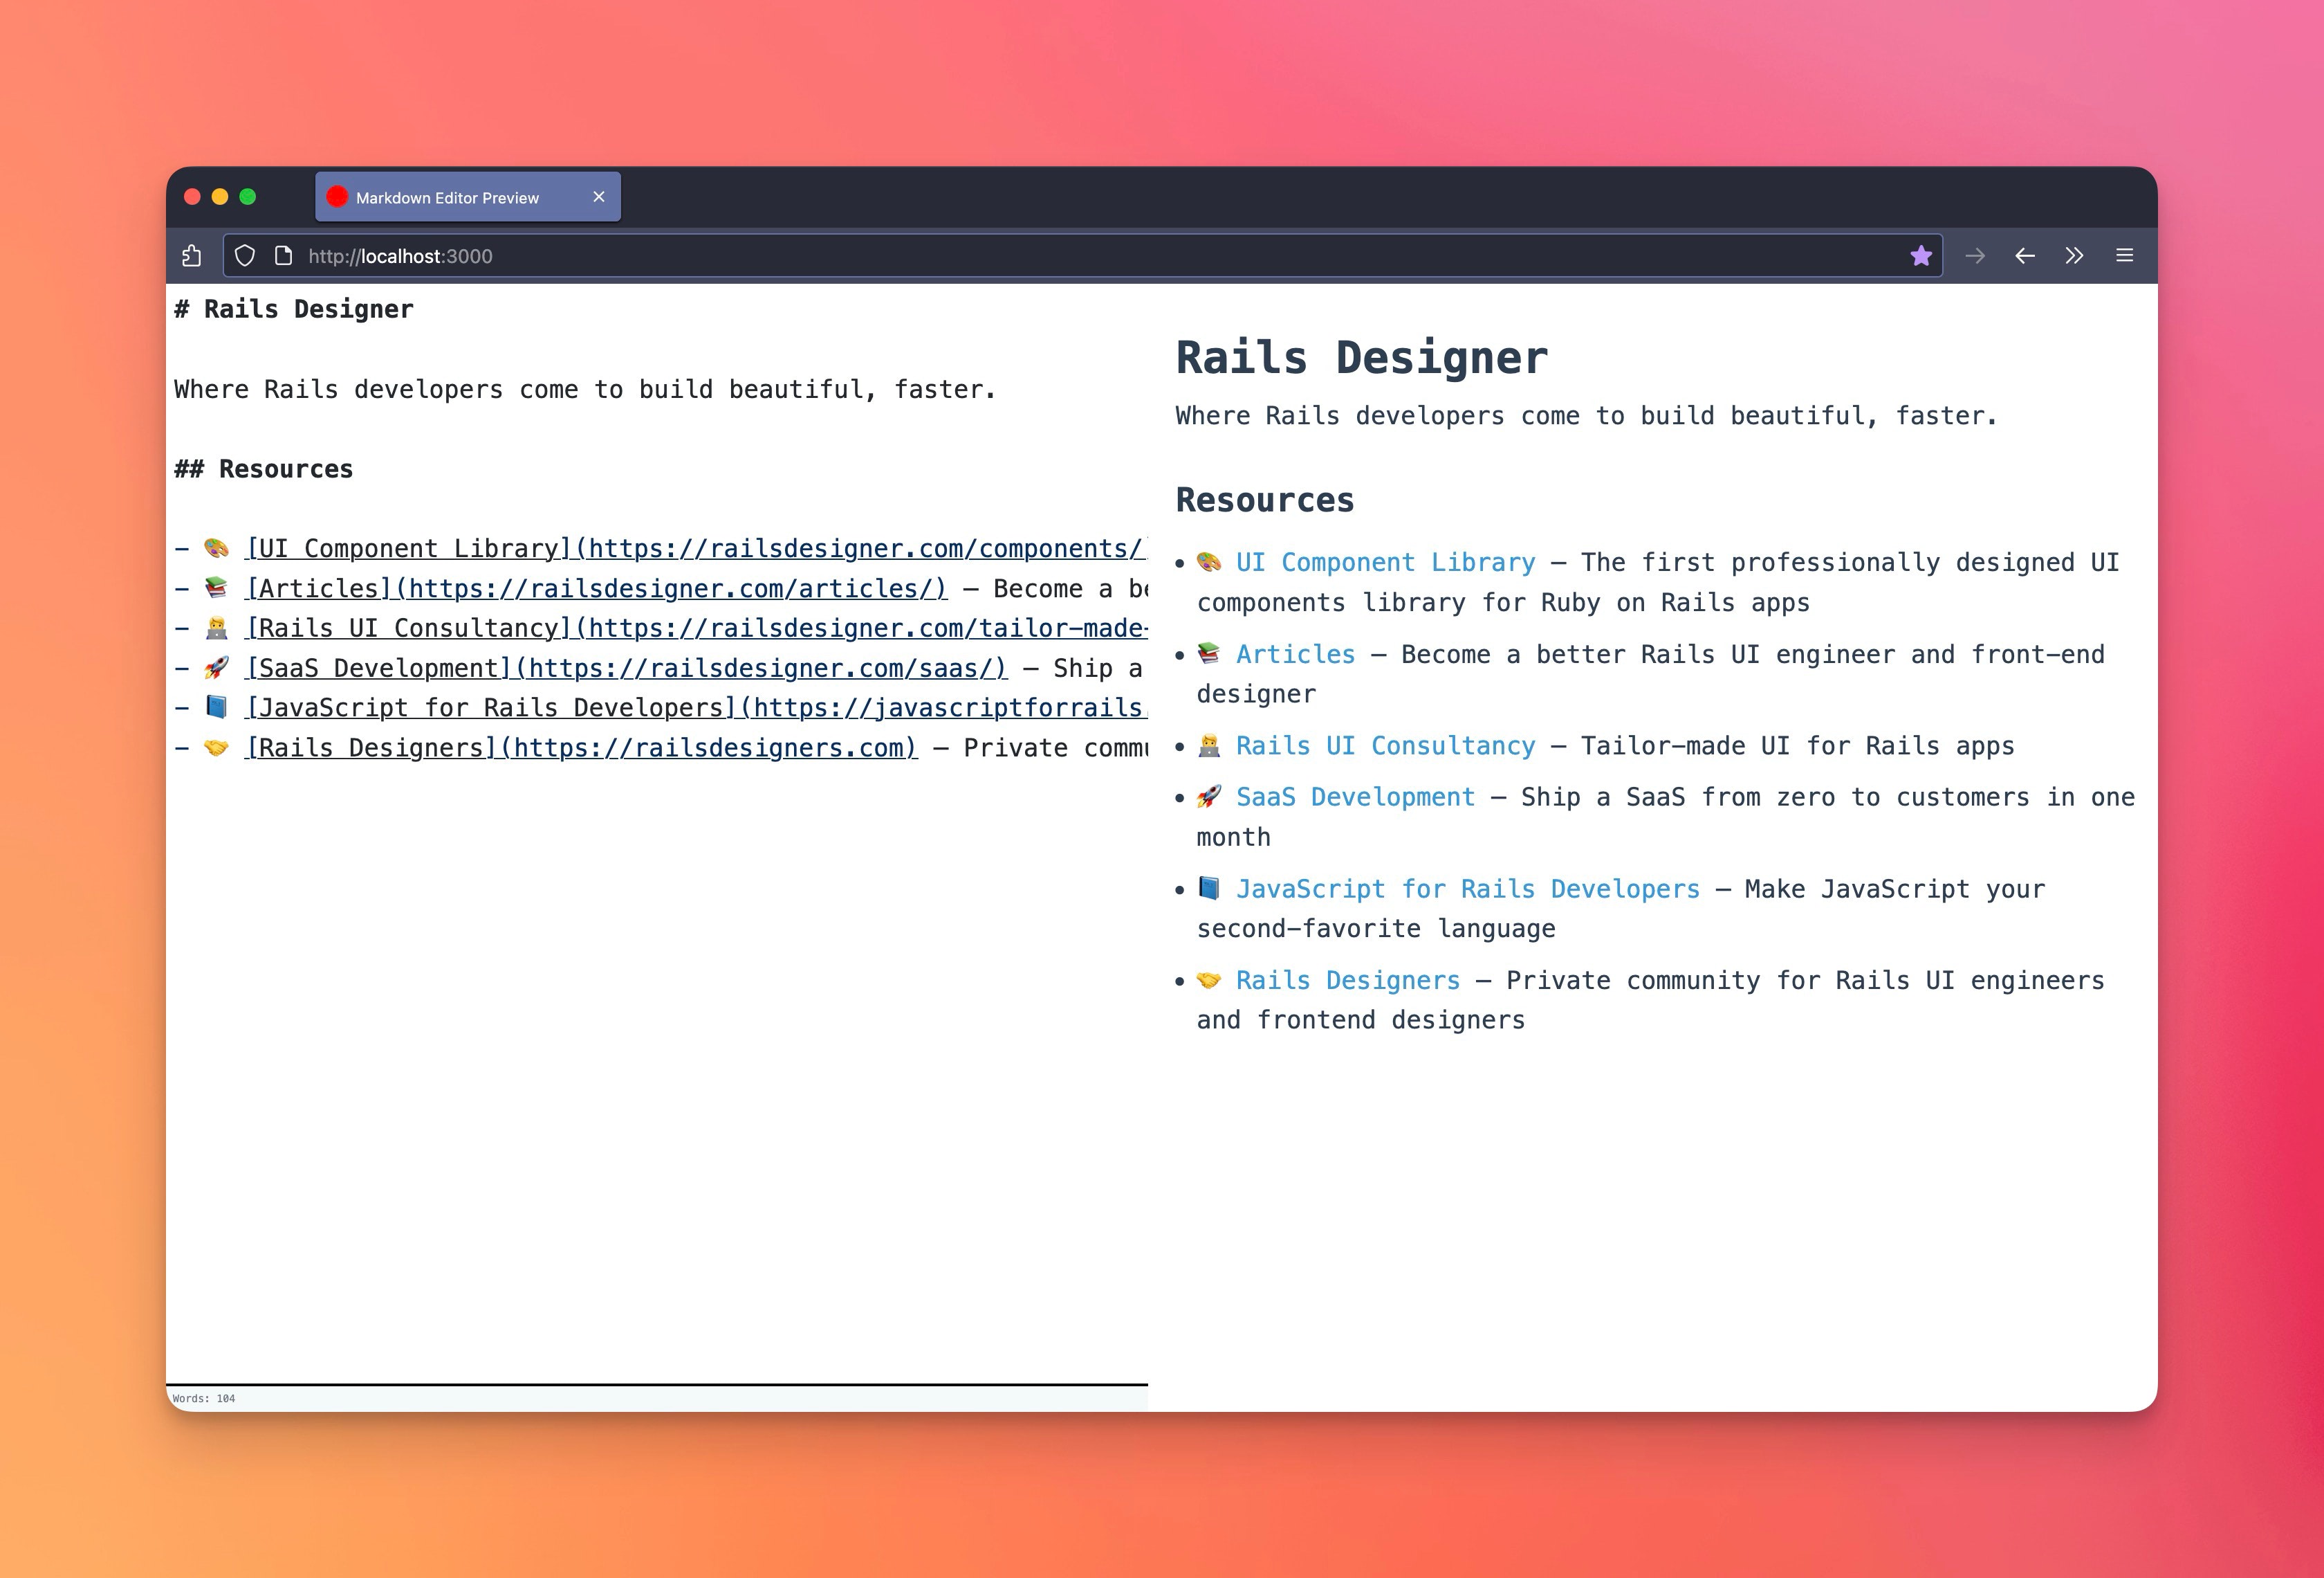Click the back arrow navigation button
Image resolution: width=2324 pixels, height=1578 pixels.
click(x=2024, y=256)
